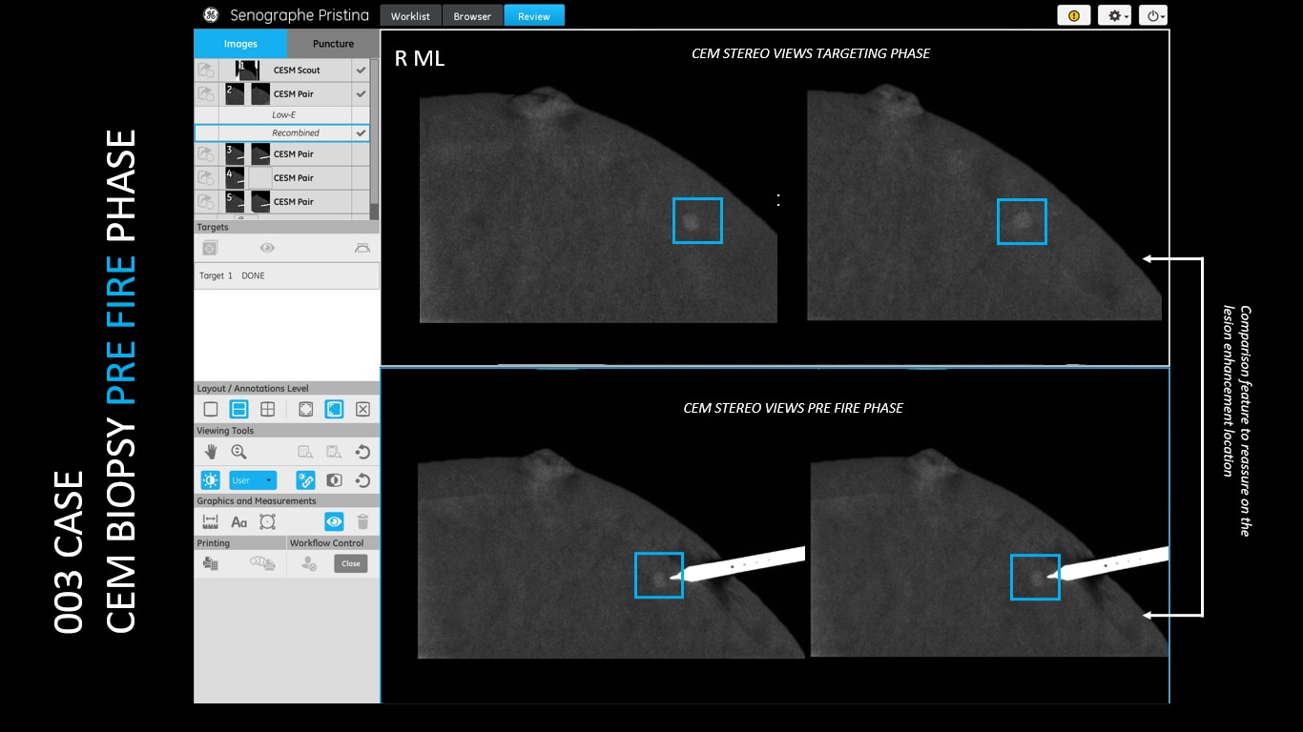
Task: Open the power options dropdown
Action: pos(1152,15)
